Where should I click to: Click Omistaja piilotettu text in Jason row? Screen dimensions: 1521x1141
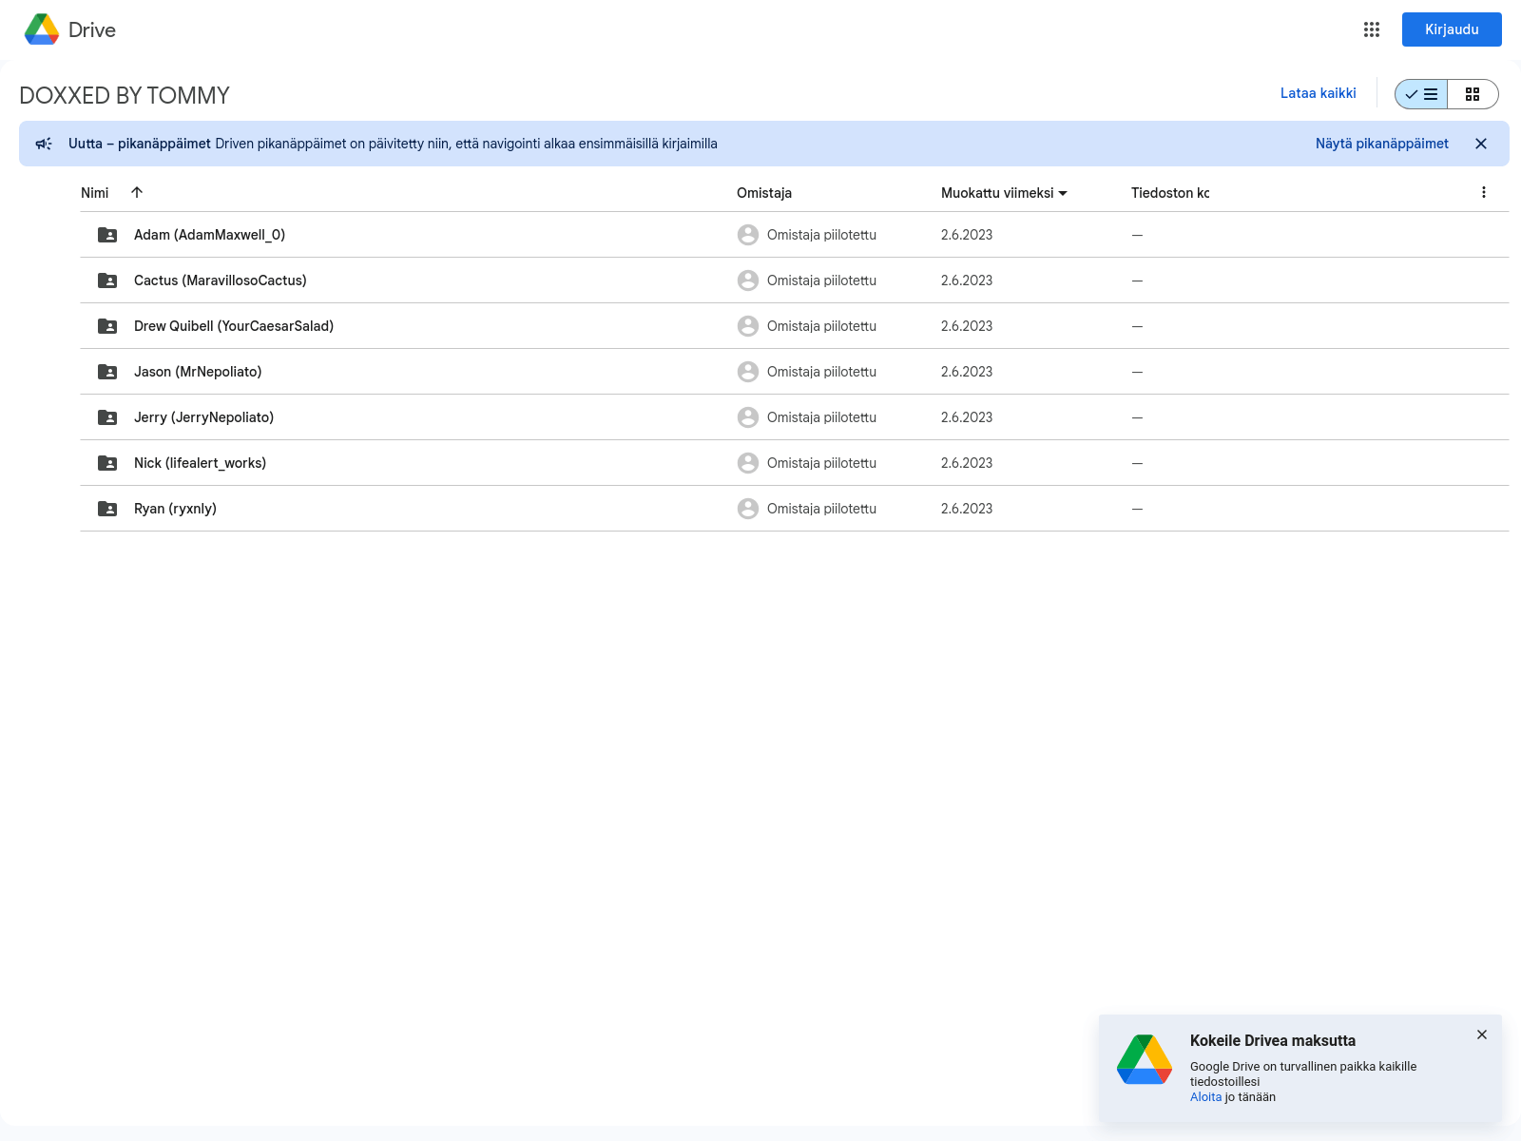coord(821,372)
